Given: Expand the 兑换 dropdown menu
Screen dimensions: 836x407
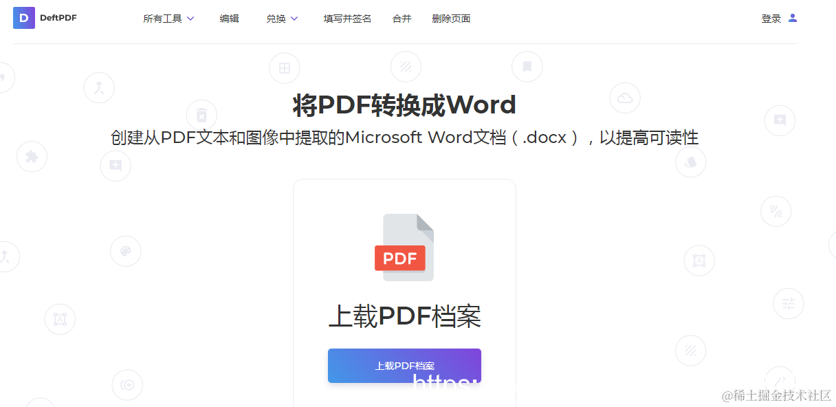Looking at the screenshot, I should (x=282, y=19).
